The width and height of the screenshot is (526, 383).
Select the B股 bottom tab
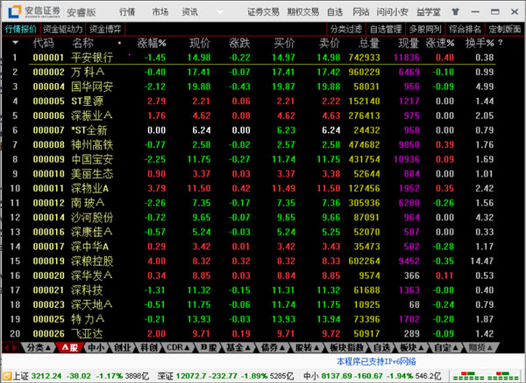(209, 347)
